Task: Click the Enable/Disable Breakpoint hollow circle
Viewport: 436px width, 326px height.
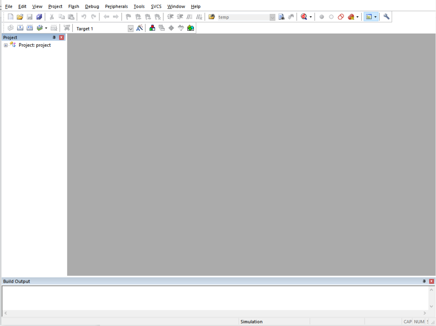Action: [331, 17]
